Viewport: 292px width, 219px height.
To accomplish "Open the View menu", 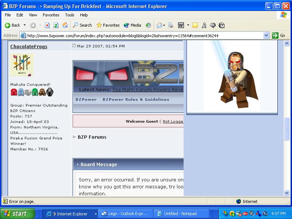I will [x=33, y=15].
